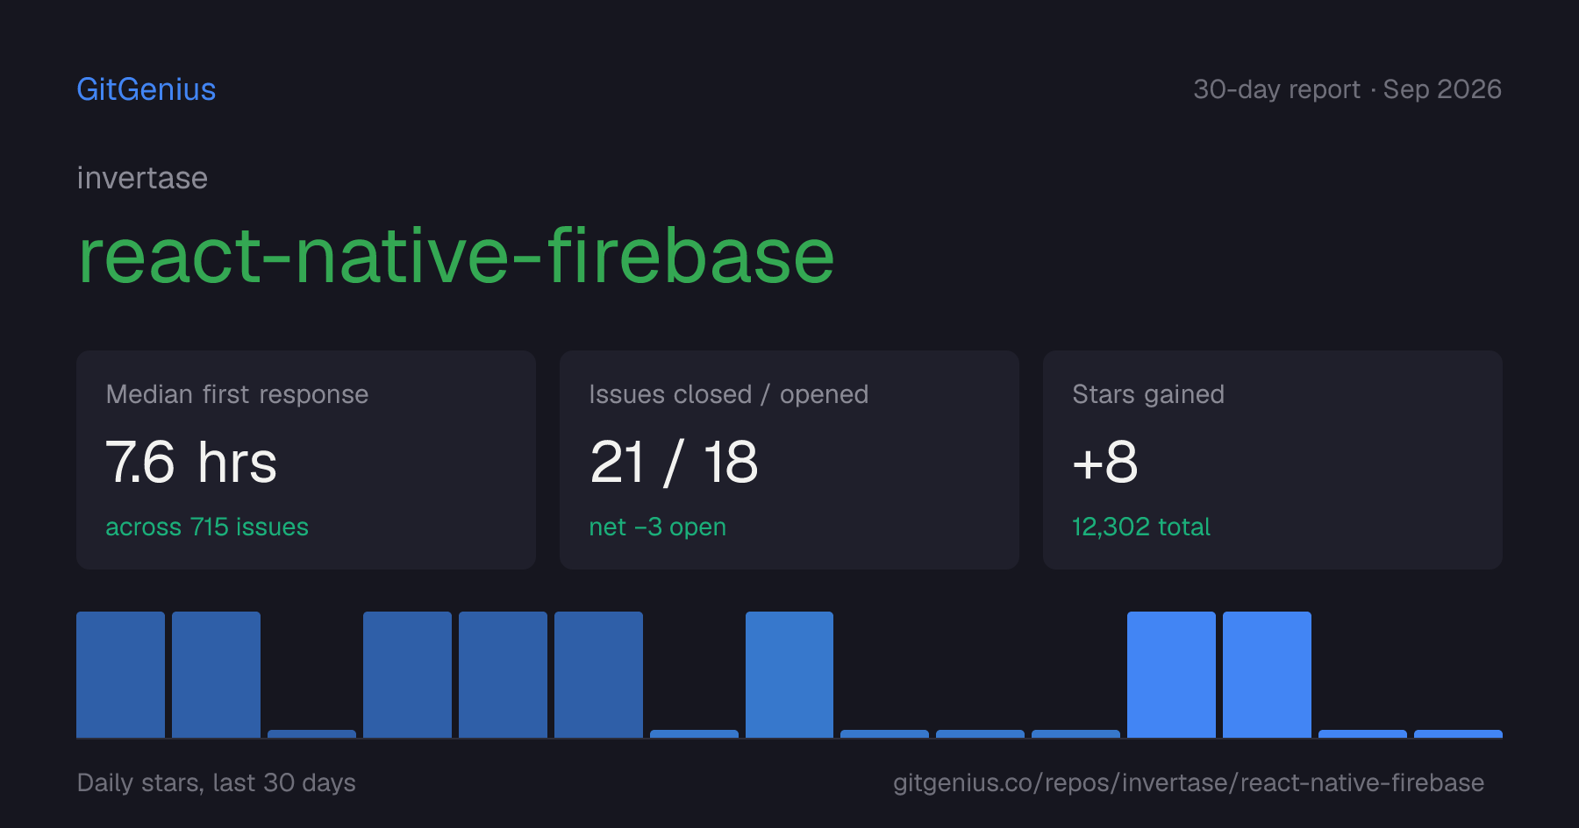1579x828 pixels.
Task: Select the net −3 open text
Action: (x=658, y=527)
